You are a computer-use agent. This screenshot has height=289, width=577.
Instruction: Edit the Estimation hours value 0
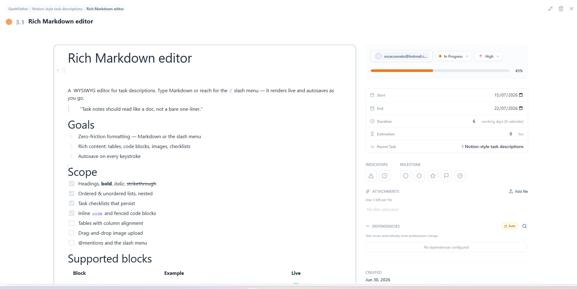click(511, 134)
